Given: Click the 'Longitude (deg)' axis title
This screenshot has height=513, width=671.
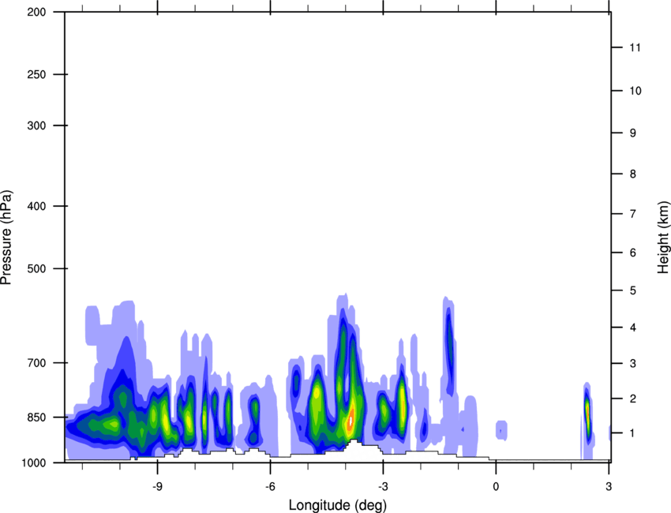Looking at the screenshot, I should tap(338, 505).
